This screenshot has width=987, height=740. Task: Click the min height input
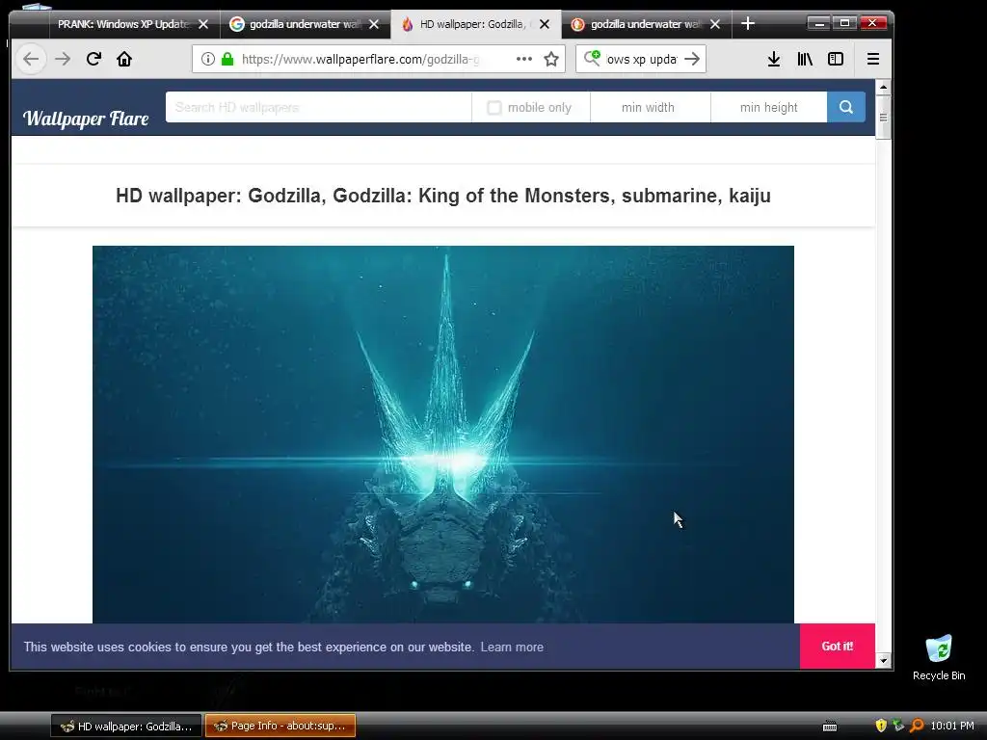click(x=768, y=107)
